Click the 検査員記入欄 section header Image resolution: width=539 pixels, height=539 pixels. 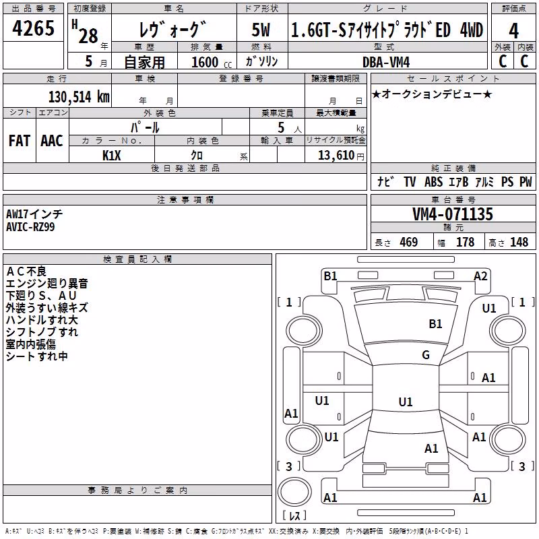tap(137, 259)
